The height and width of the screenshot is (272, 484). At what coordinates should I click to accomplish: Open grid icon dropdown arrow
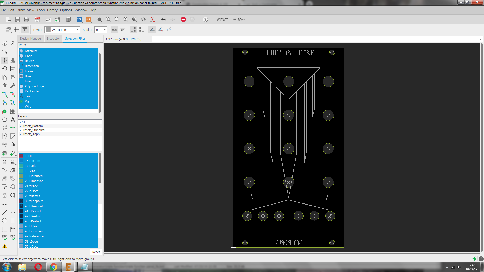point(20,32)
